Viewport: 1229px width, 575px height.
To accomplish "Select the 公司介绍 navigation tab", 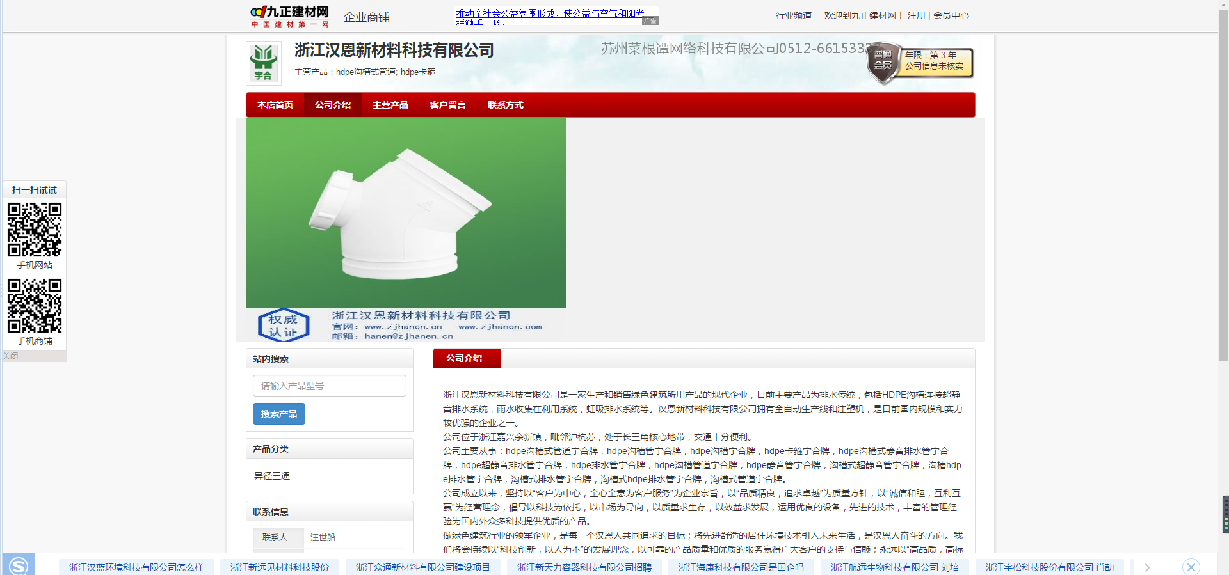I will click(x=333, y=105).
